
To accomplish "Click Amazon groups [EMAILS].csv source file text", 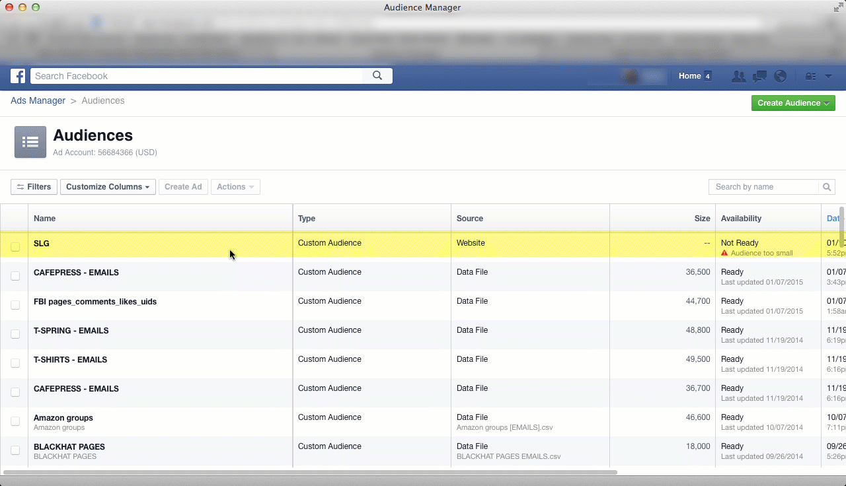I will tap(504, 427).
